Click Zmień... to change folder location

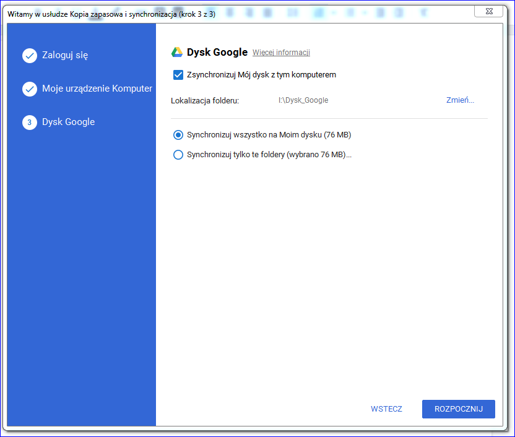click(460, 100)
